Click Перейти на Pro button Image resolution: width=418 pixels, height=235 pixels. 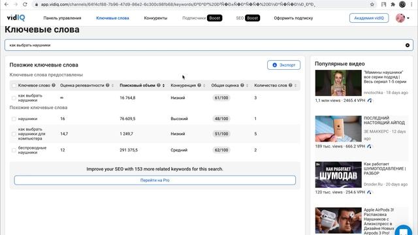click(x=155, y=180)
